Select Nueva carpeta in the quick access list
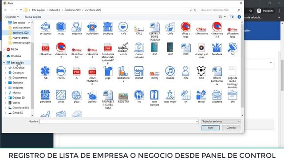The width and height of the screenshot is (284, 160). (20, 38)
